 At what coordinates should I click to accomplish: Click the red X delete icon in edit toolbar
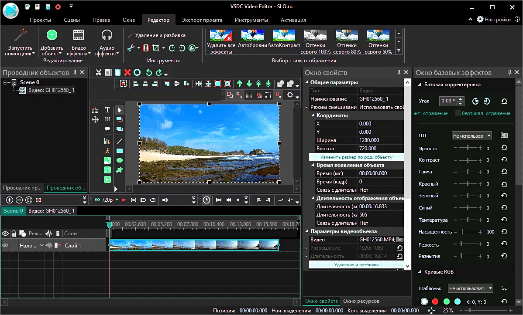coord(127,72)
